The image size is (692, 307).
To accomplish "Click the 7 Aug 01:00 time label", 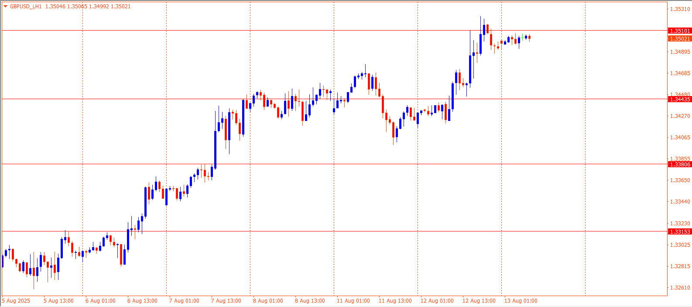I will tap(184, 301).
